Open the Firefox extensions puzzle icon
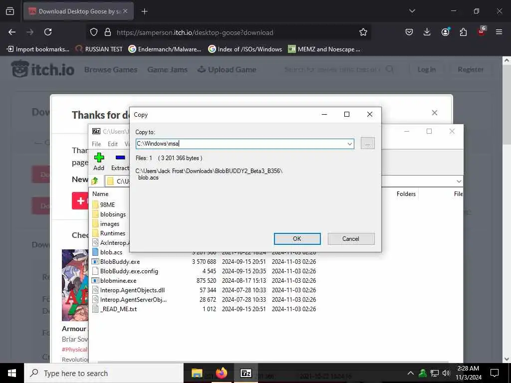This screenshot has width=511, height=383. tap(463, 32)
